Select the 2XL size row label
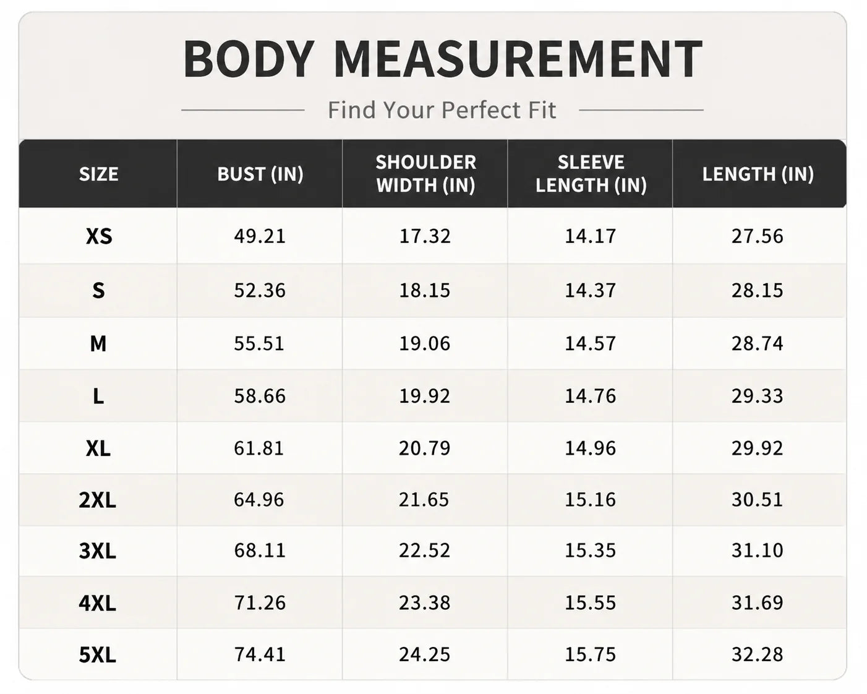867x694 pixels. tap(98, 500)
